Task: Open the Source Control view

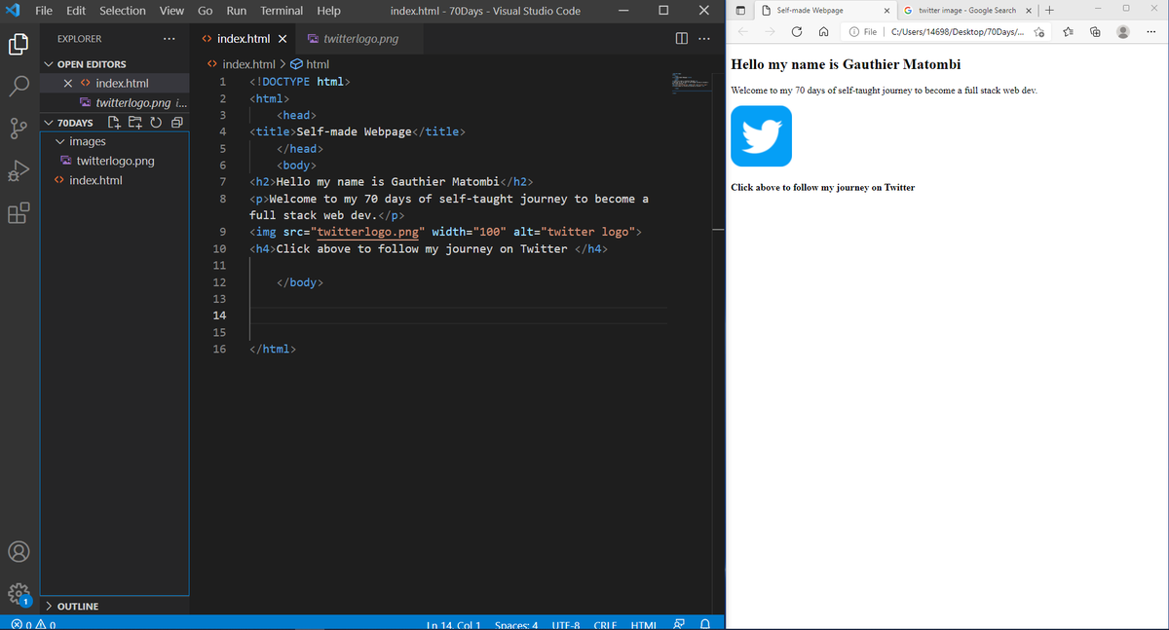Action: 19,129
